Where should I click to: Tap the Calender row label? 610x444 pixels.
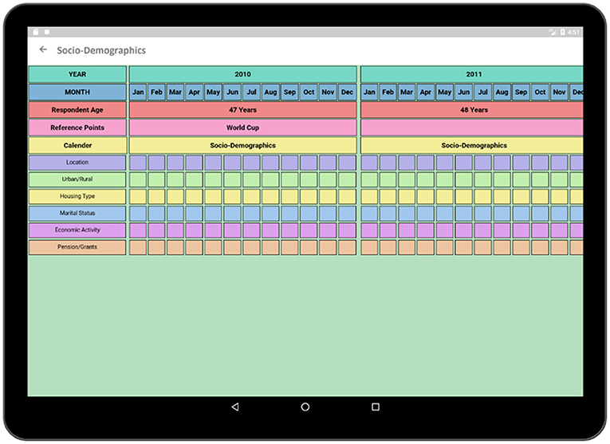point(77,145)
